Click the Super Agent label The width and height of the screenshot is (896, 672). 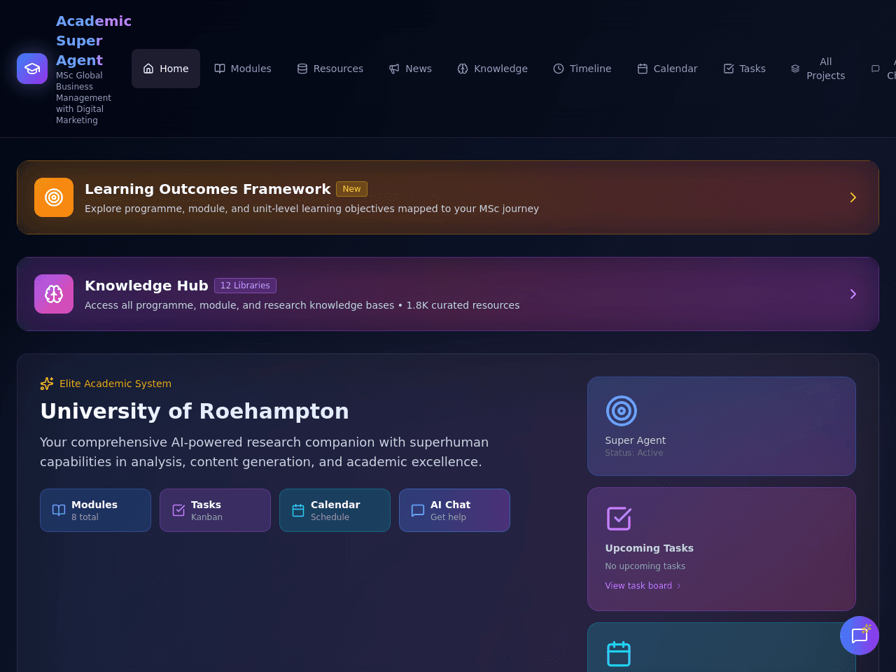click(636, 440)
